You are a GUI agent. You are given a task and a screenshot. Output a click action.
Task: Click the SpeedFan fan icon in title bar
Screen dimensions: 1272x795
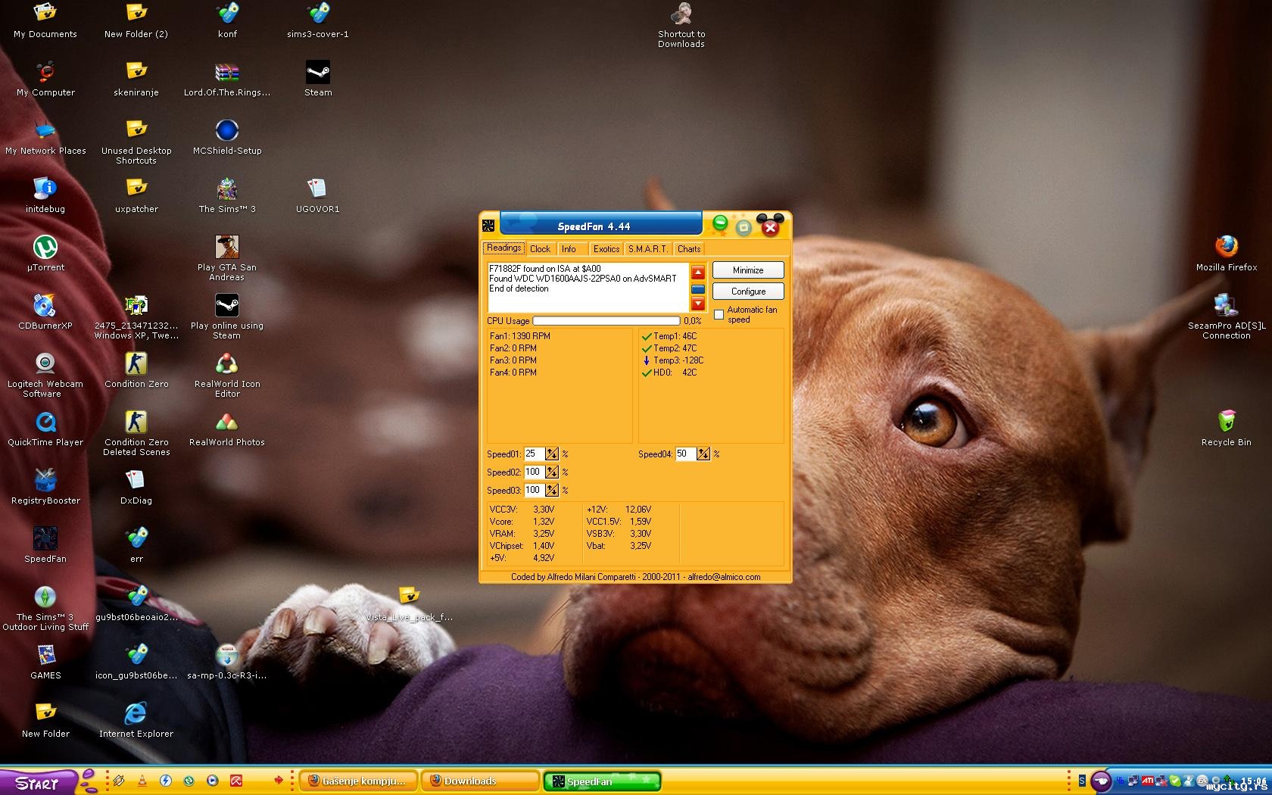click(x=488, y=226)
